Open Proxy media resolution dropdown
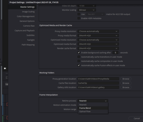 [x=98, y=31]
